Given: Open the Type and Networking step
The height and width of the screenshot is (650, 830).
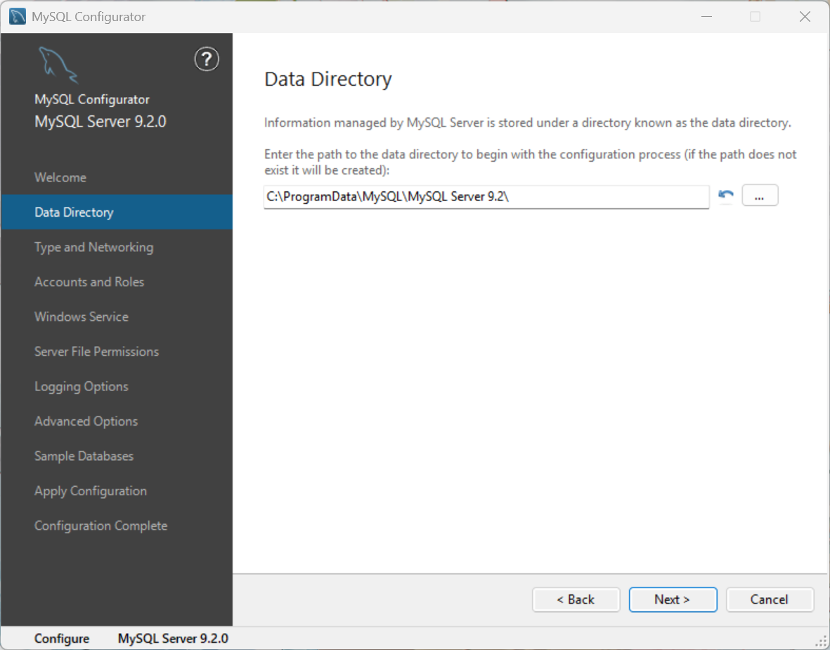Looking at the screenshot, I should 117,247.
